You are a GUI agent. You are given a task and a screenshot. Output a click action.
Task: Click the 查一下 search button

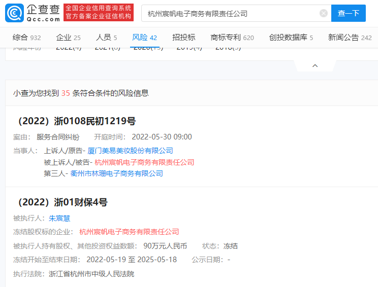point(349,13)
